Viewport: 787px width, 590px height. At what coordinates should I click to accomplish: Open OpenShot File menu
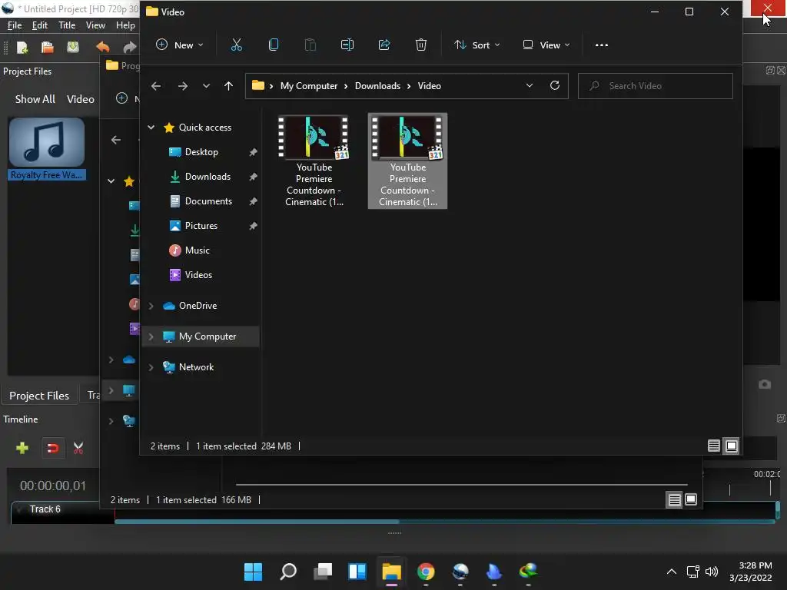(15, 25)
